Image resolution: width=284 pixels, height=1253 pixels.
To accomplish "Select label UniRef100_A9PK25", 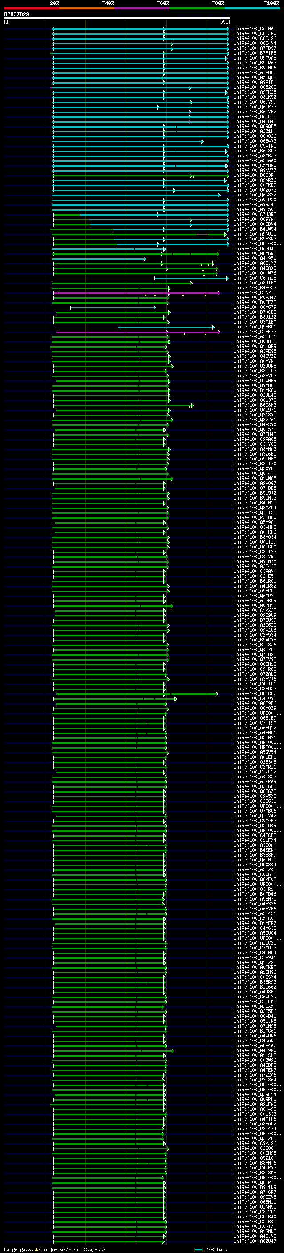I will (x=255, y=92).
